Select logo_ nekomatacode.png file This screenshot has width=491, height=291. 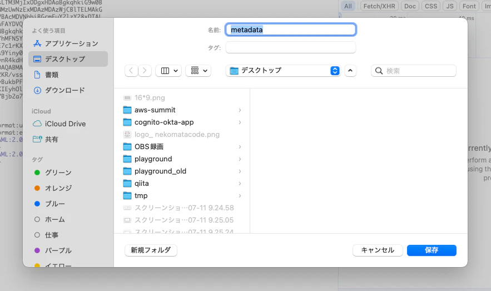point(182,135)
